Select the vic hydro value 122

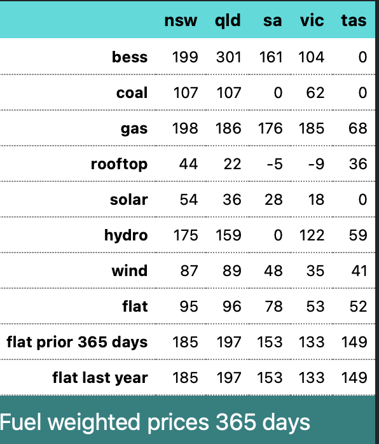(312, 235)
